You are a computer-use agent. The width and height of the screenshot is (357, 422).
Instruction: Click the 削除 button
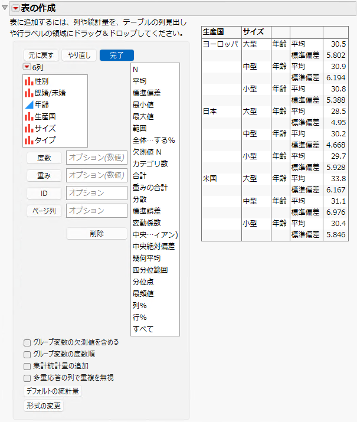tap(97, 233)
